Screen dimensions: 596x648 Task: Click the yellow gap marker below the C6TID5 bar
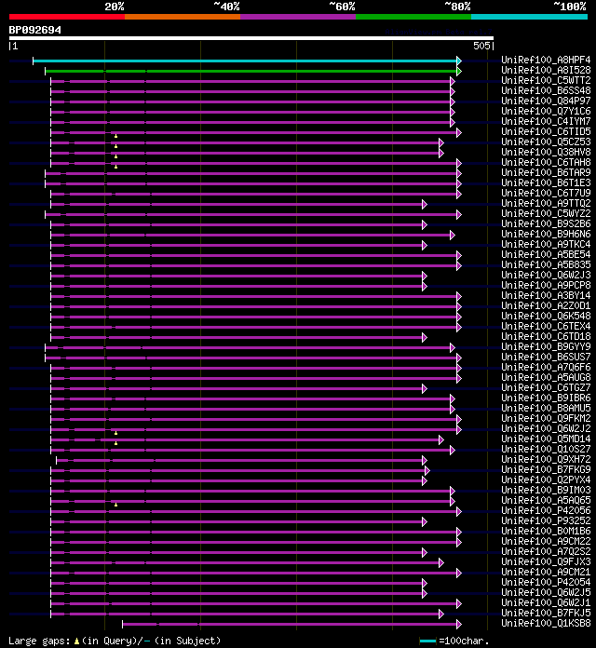pos(116,136)
